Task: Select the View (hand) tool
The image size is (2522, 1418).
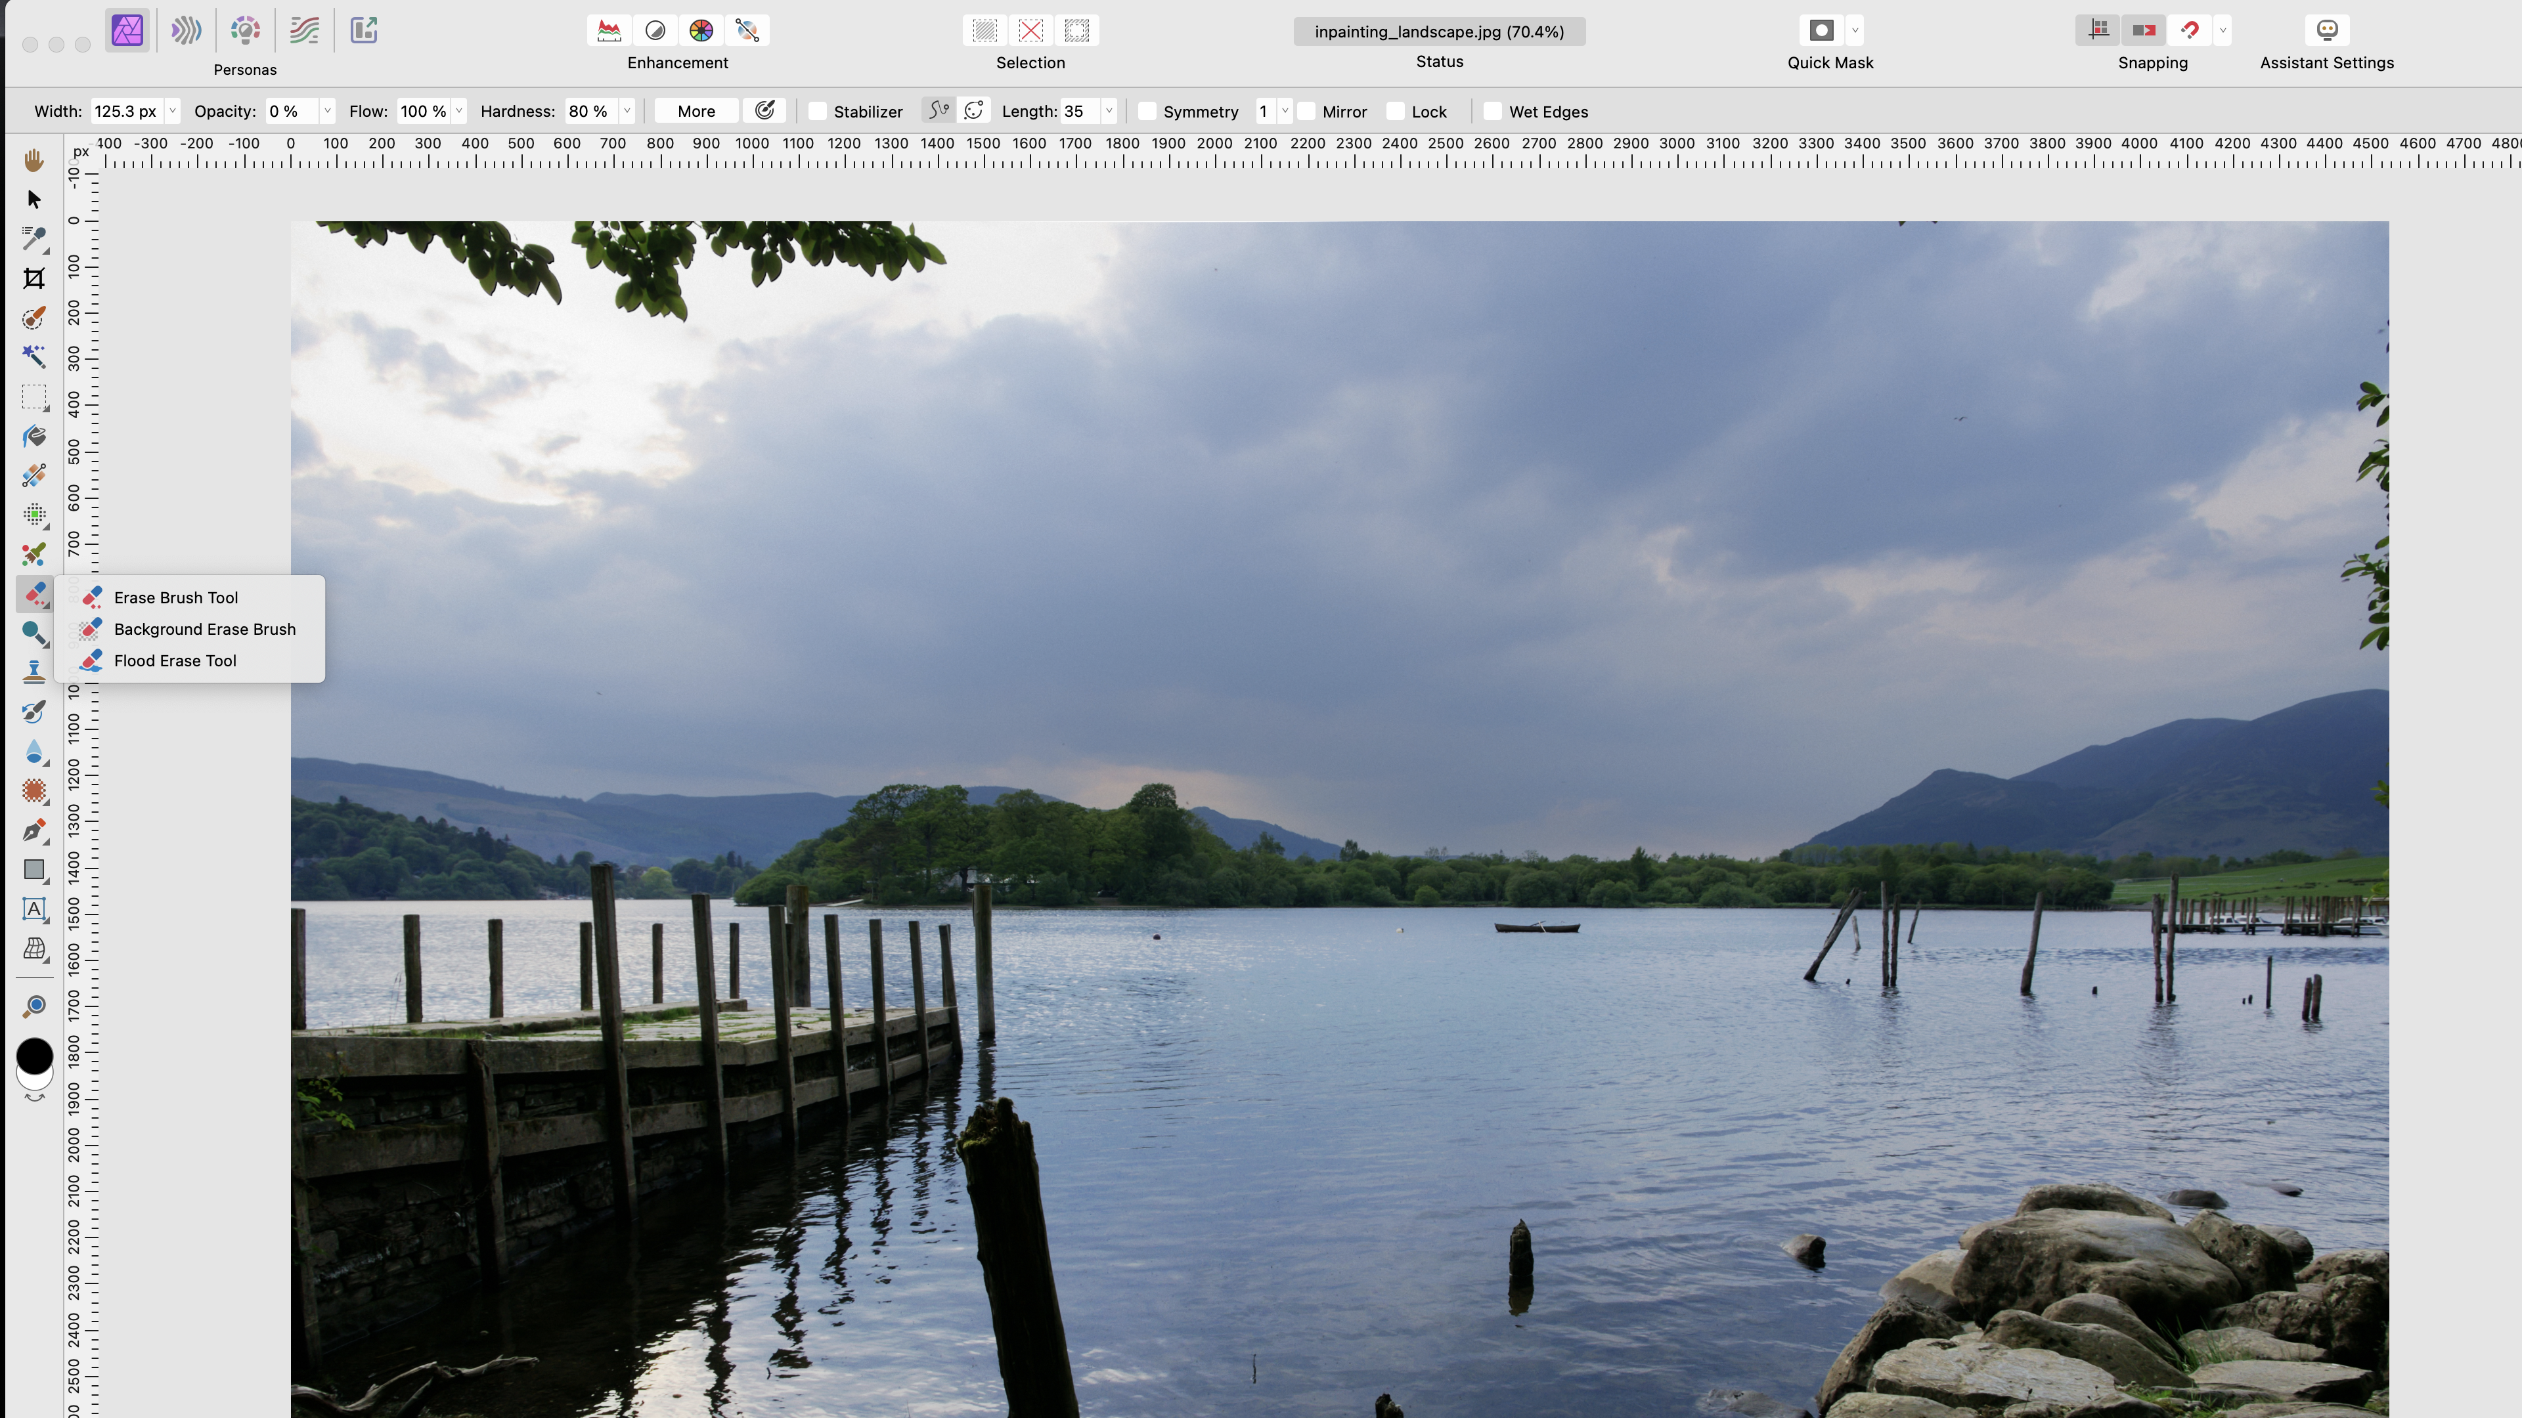Action: click(34, 160)
